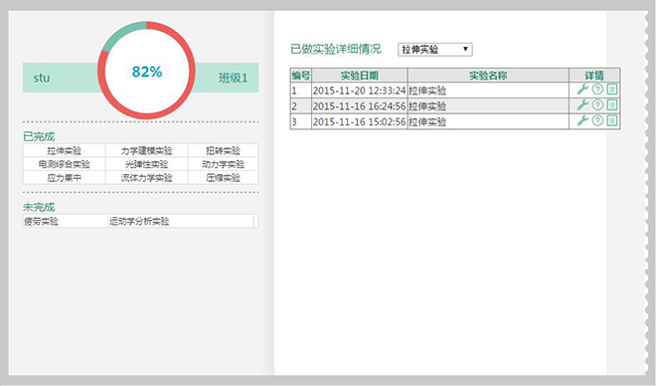
Task: Click date cell 2015-11-20 12:33:24
Action: click(360, 91)
